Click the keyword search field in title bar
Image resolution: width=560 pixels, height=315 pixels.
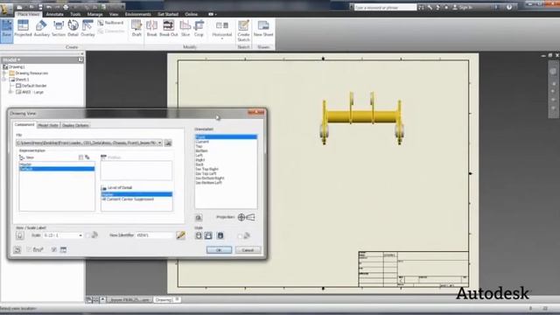coord(385,7)
